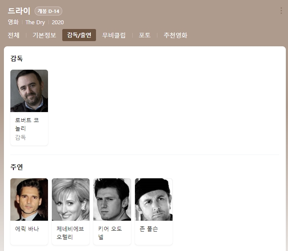Viewport: 288px width, 251px height.
Task: Click the 개봉 D-14 release badge
Action: (x=48, y=11)
